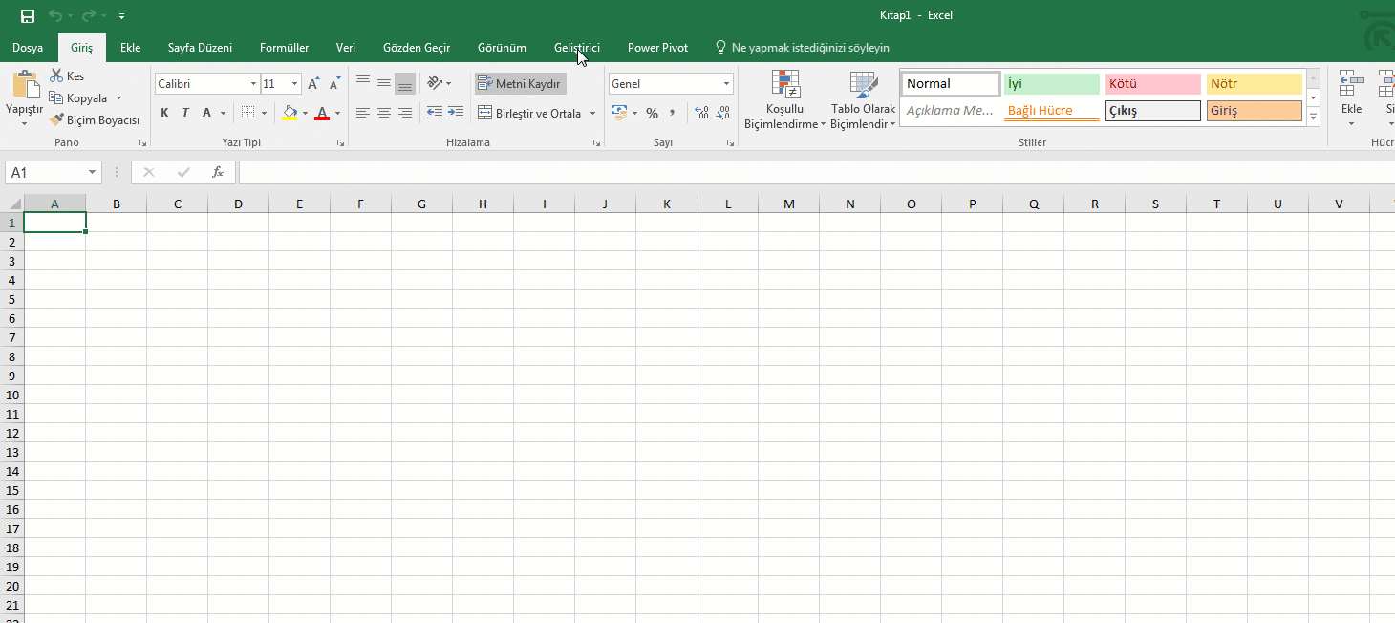Open Tablo Olarak Biçimlendir
This screenshot has height=623, width=1395.
[863, 101]
